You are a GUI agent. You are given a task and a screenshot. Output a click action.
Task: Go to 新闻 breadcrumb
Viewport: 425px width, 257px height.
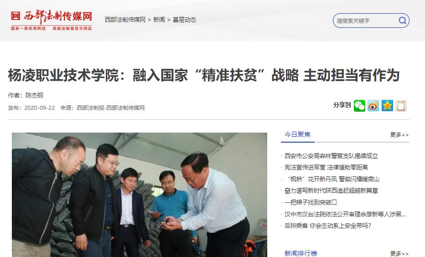tap(159, 20)
